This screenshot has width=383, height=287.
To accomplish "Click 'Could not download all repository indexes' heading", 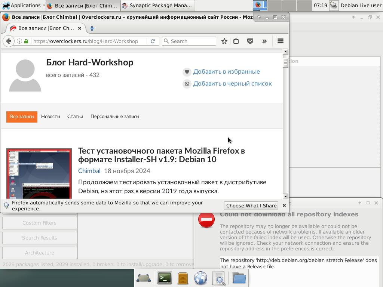I will pos(289,214).
